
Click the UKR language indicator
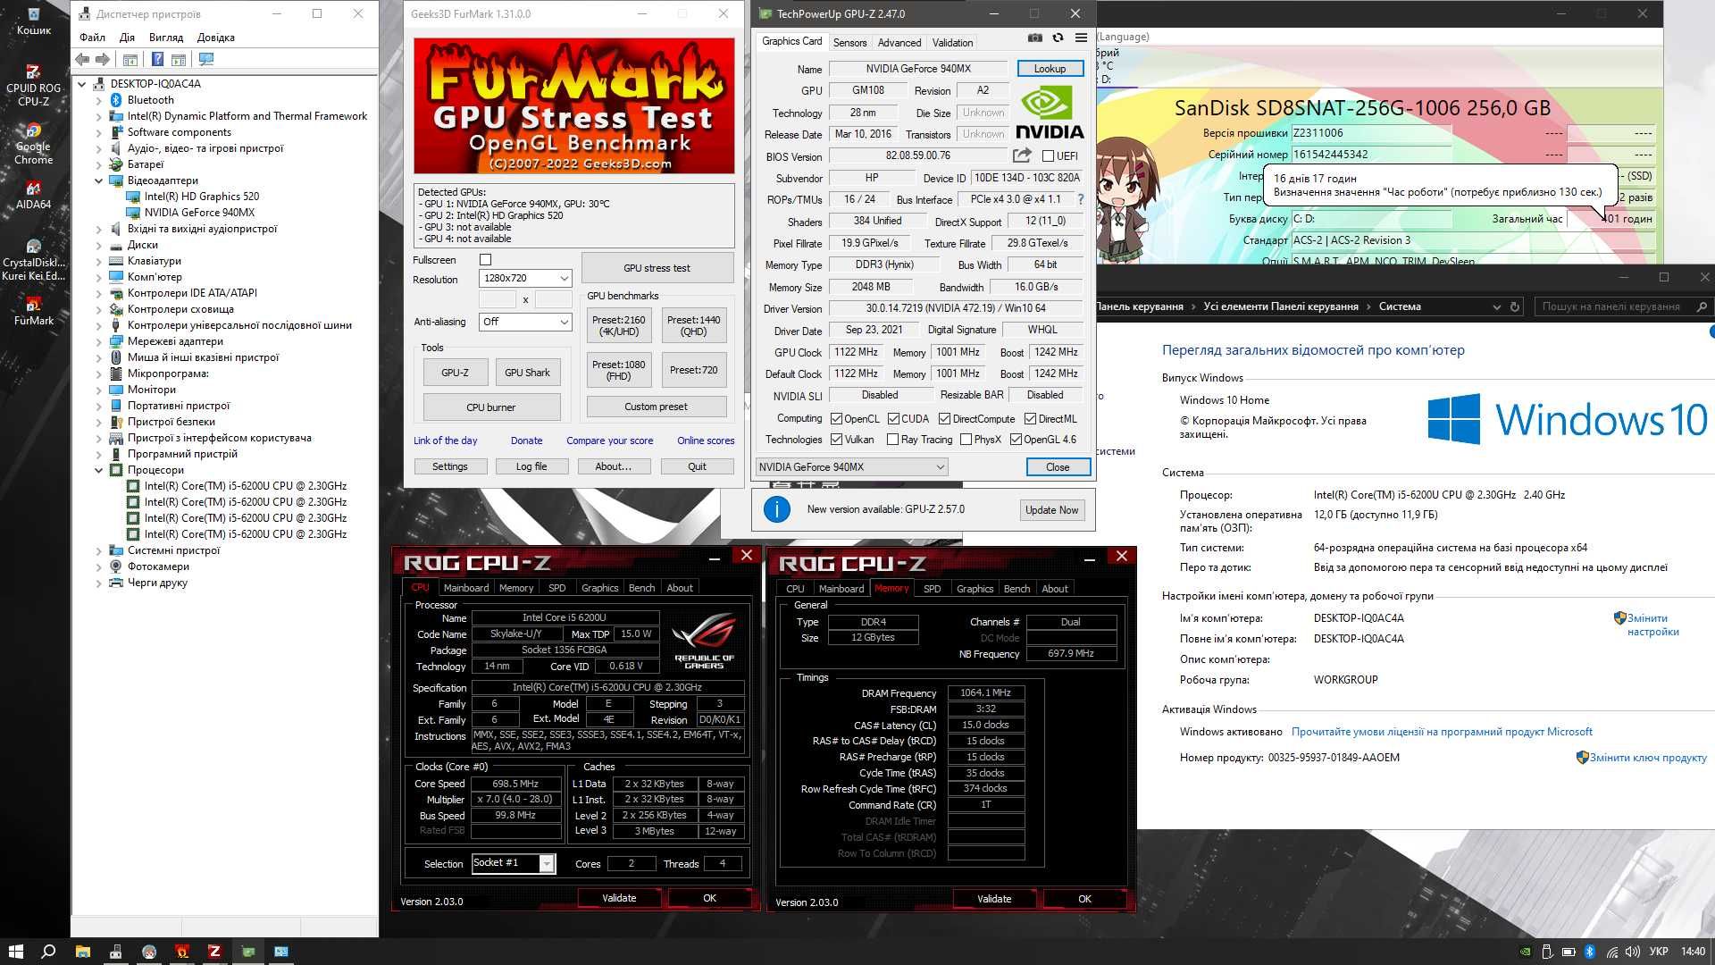click(1659, 952)
